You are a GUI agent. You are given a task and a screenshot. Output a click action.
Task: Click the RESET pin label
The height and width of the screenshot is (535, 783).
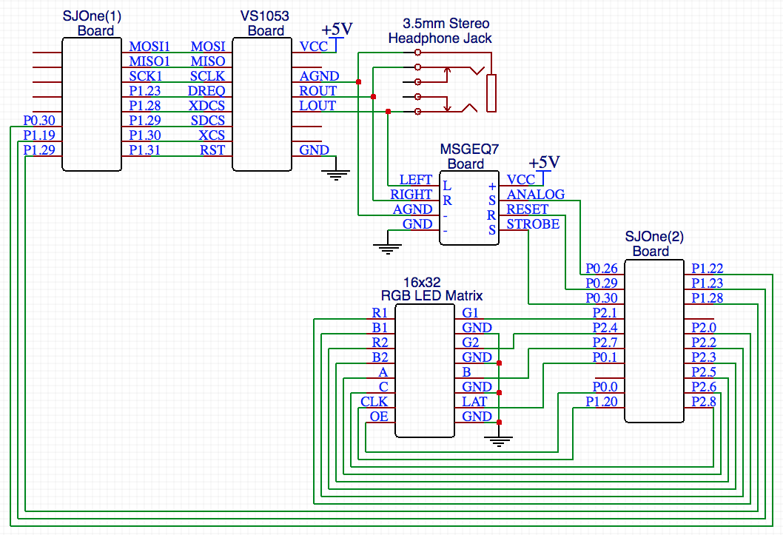coord(528,209)
